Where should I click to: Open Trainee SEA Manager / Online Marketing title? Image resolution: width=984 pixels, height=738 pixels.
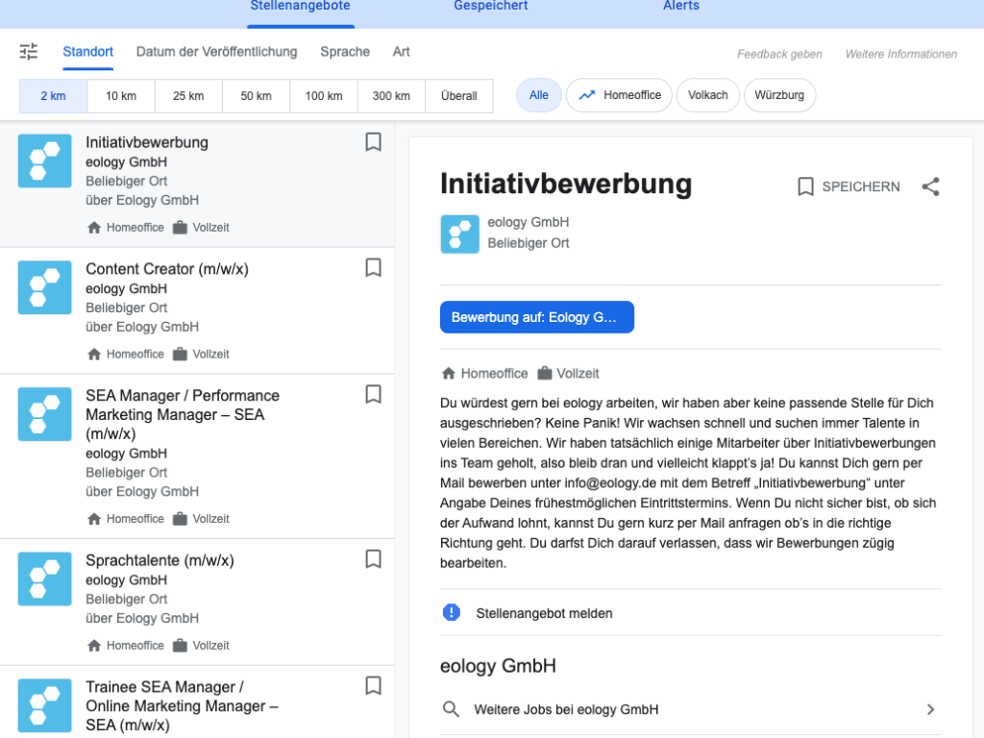coord(182,706)
